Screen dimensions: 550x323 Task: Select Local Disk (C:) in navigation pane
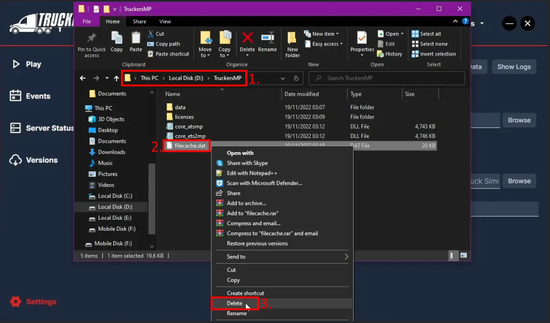coord(114,196)
